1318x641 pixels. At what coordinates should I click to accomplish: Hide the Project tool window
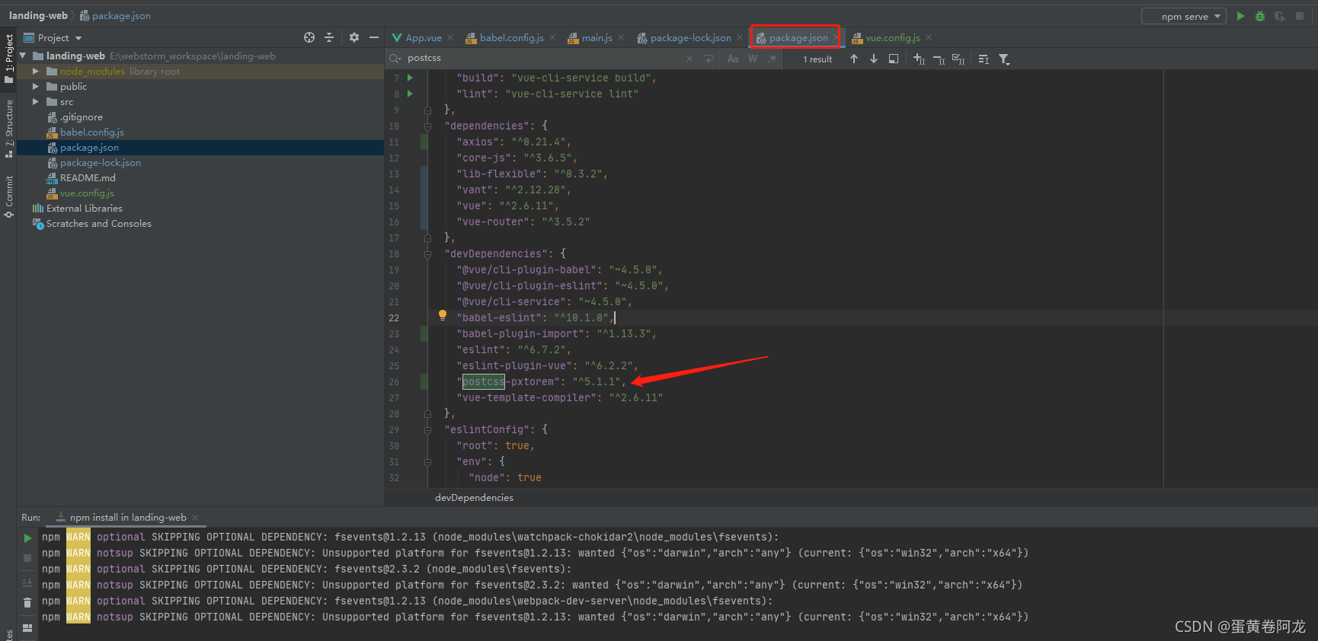(x=373, y=37)
